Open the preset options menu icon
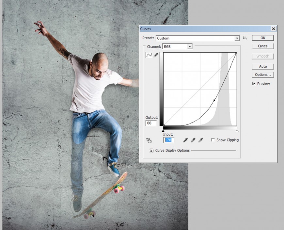The height and width of the screenshot is (230, 284). pos(245,38)
